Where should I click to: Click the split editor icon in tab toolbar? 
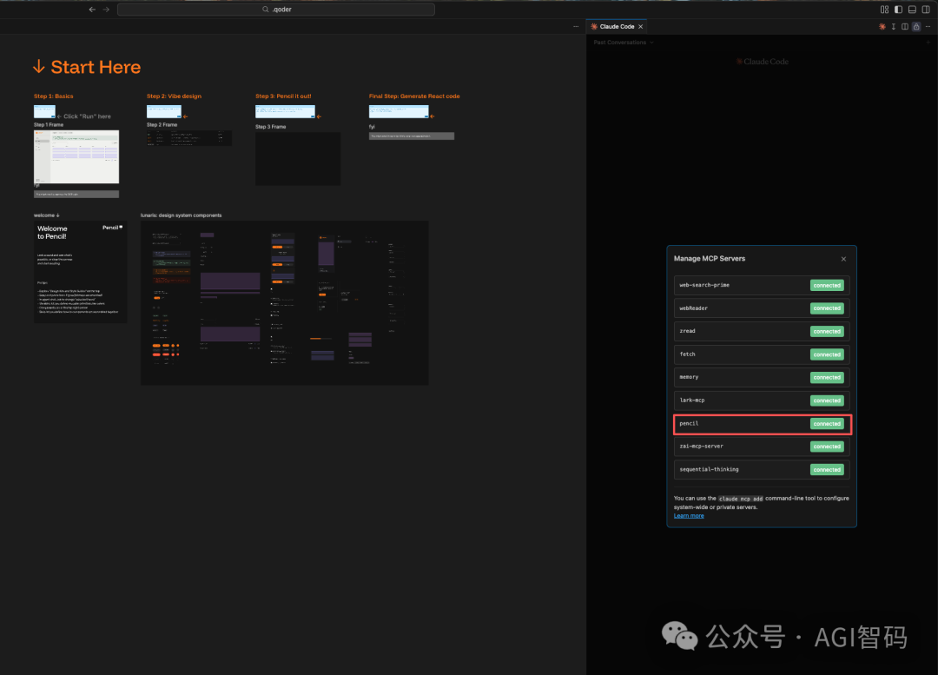coord(905,27)
